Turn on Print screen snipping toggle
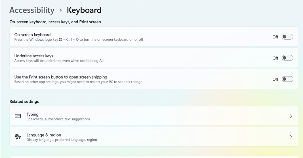This screenshot has height=158, width=303. tap(287, 79)
